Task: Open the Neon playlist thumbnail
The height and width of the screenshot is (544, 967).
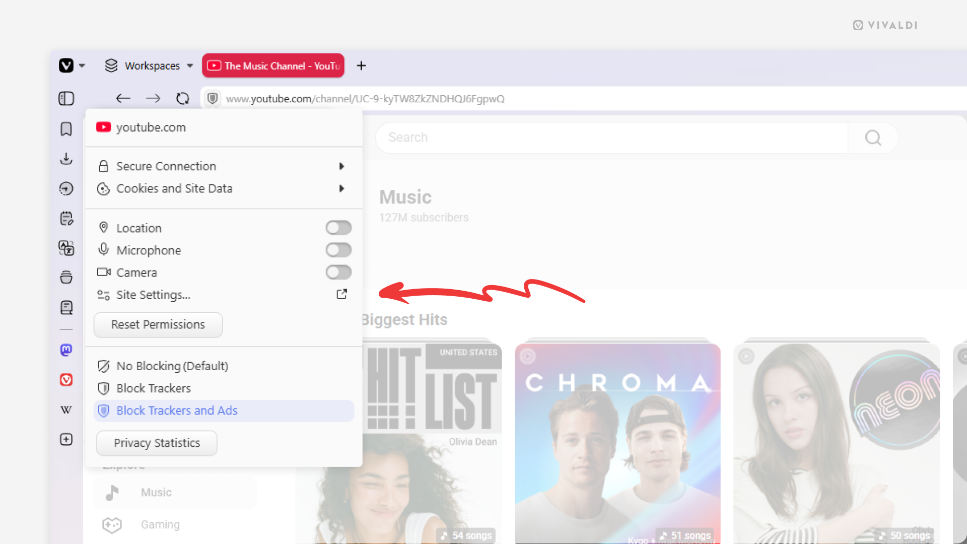Action: click(837, 443)
